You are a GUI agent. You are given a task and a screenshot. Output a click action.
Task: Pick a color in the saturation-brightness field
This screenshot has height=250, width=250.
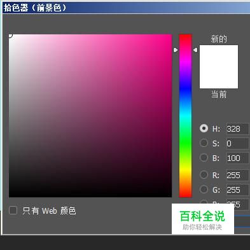90,116
